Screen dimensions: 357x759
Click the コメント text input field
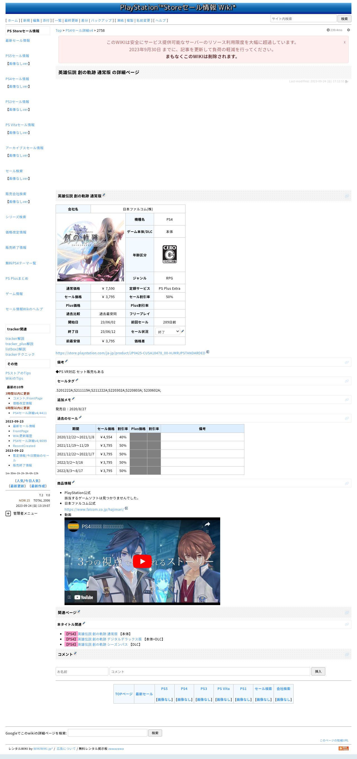pos(210,671)
